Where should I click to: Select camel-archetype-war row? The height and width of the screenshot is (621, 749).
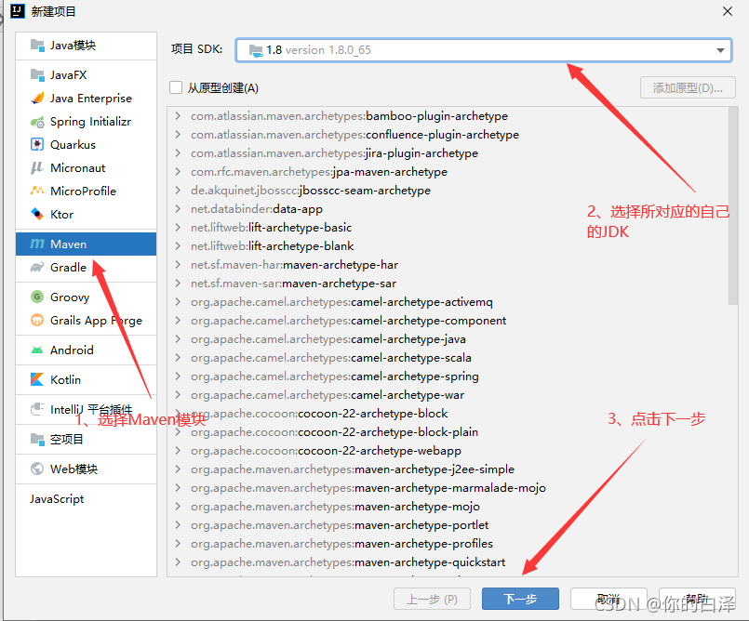tap(448, 395)
